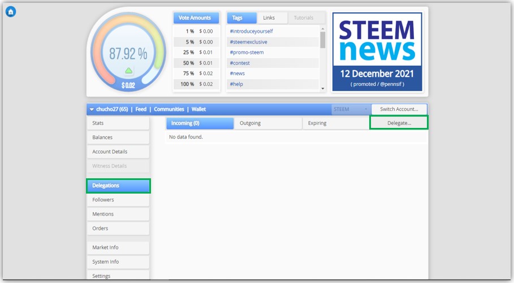Image resolution: width=514 pixels, height=283 pixels.
Task: Click the #news tag
Action: click(x=237, y=73)
